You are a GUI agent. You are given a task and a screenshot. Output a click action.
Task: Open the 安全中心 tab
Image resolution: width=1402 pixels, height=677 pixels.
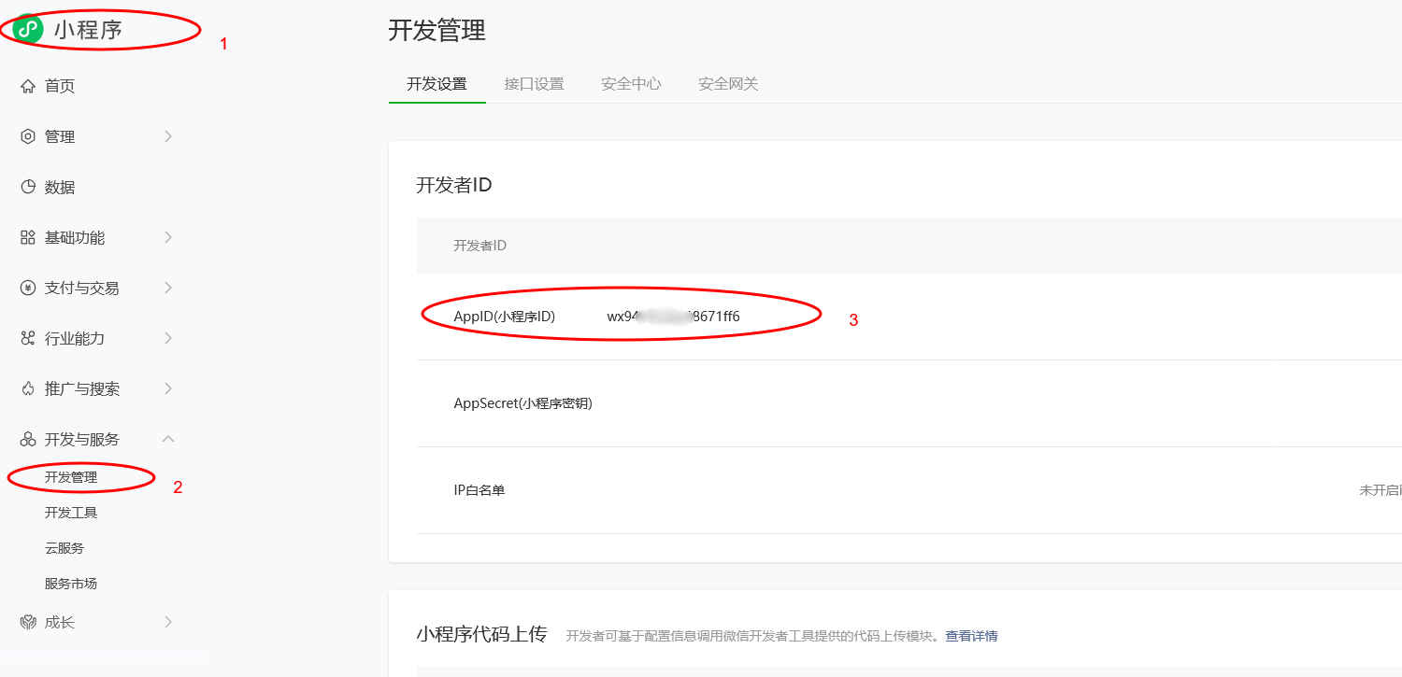point(631,84)
